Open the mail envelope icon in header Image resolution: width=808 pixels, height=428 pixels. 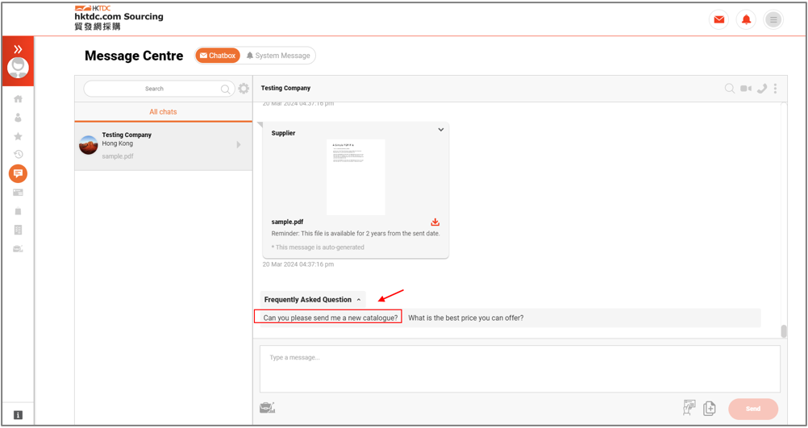[x=718, y=20]
